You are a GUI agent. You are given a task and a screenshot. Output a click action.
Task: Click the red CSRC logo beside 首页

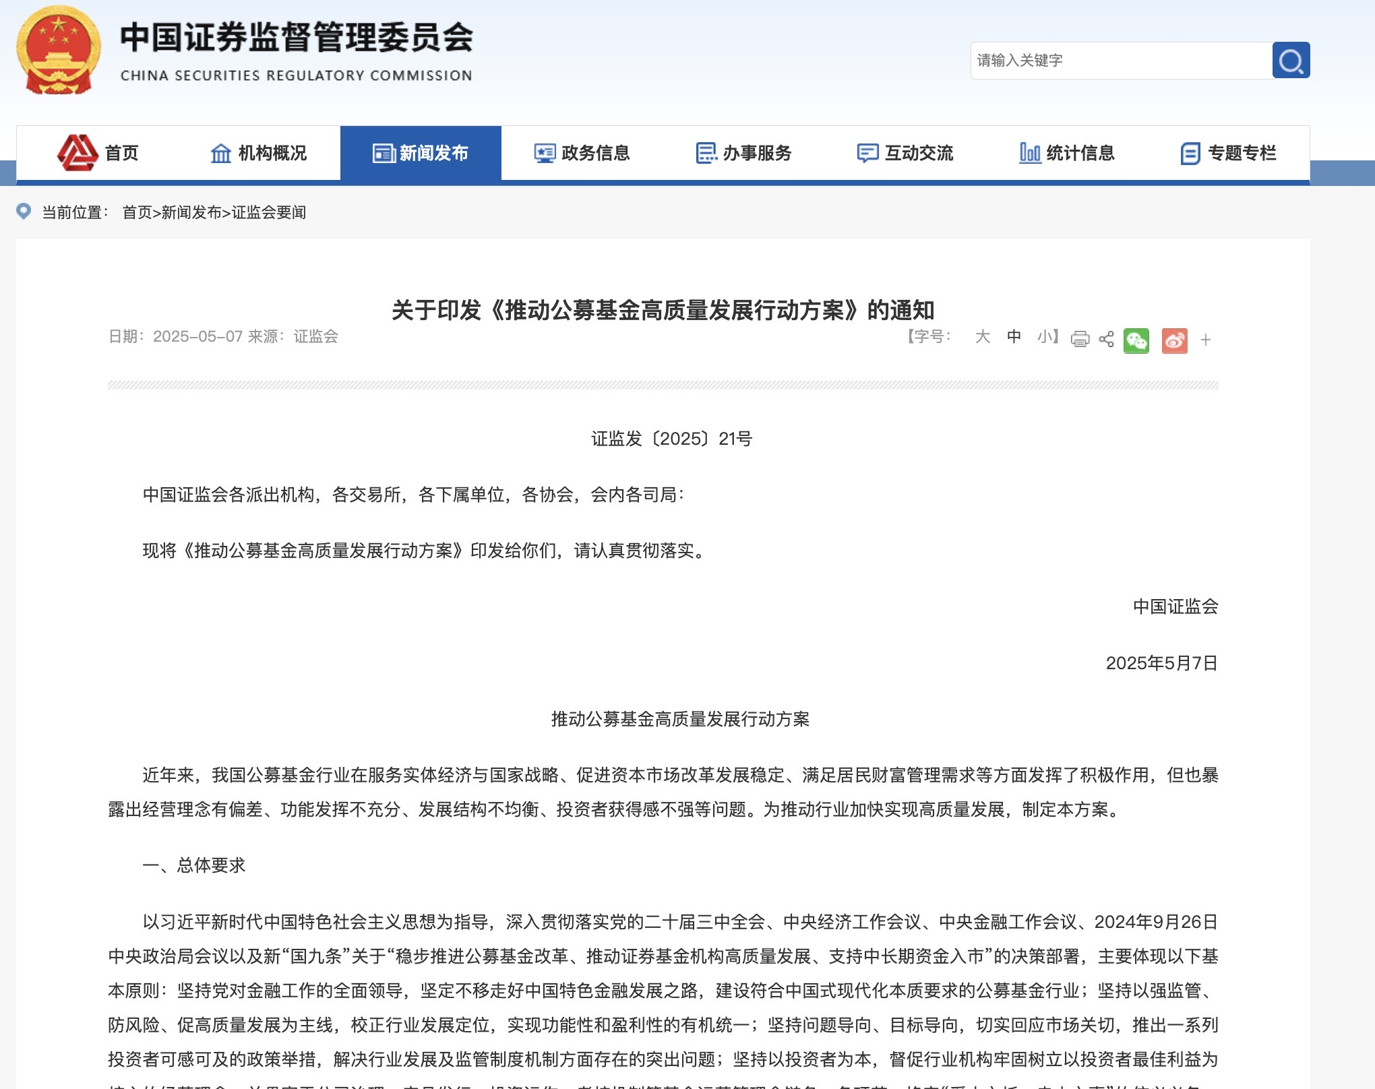click(x=78, y=152)
